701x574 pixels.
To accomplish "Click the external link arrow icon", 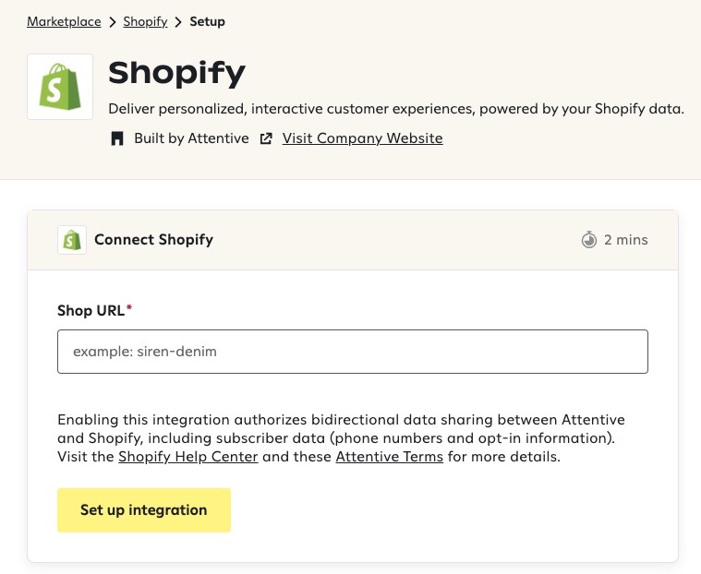I will click(x=266, y=138).
